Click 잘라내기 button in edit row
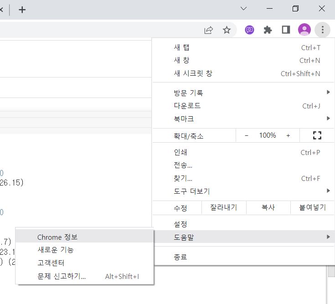 [x=224, y=207]
